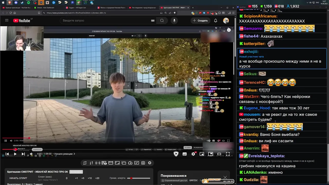Click the browser home button

[15, 13]
